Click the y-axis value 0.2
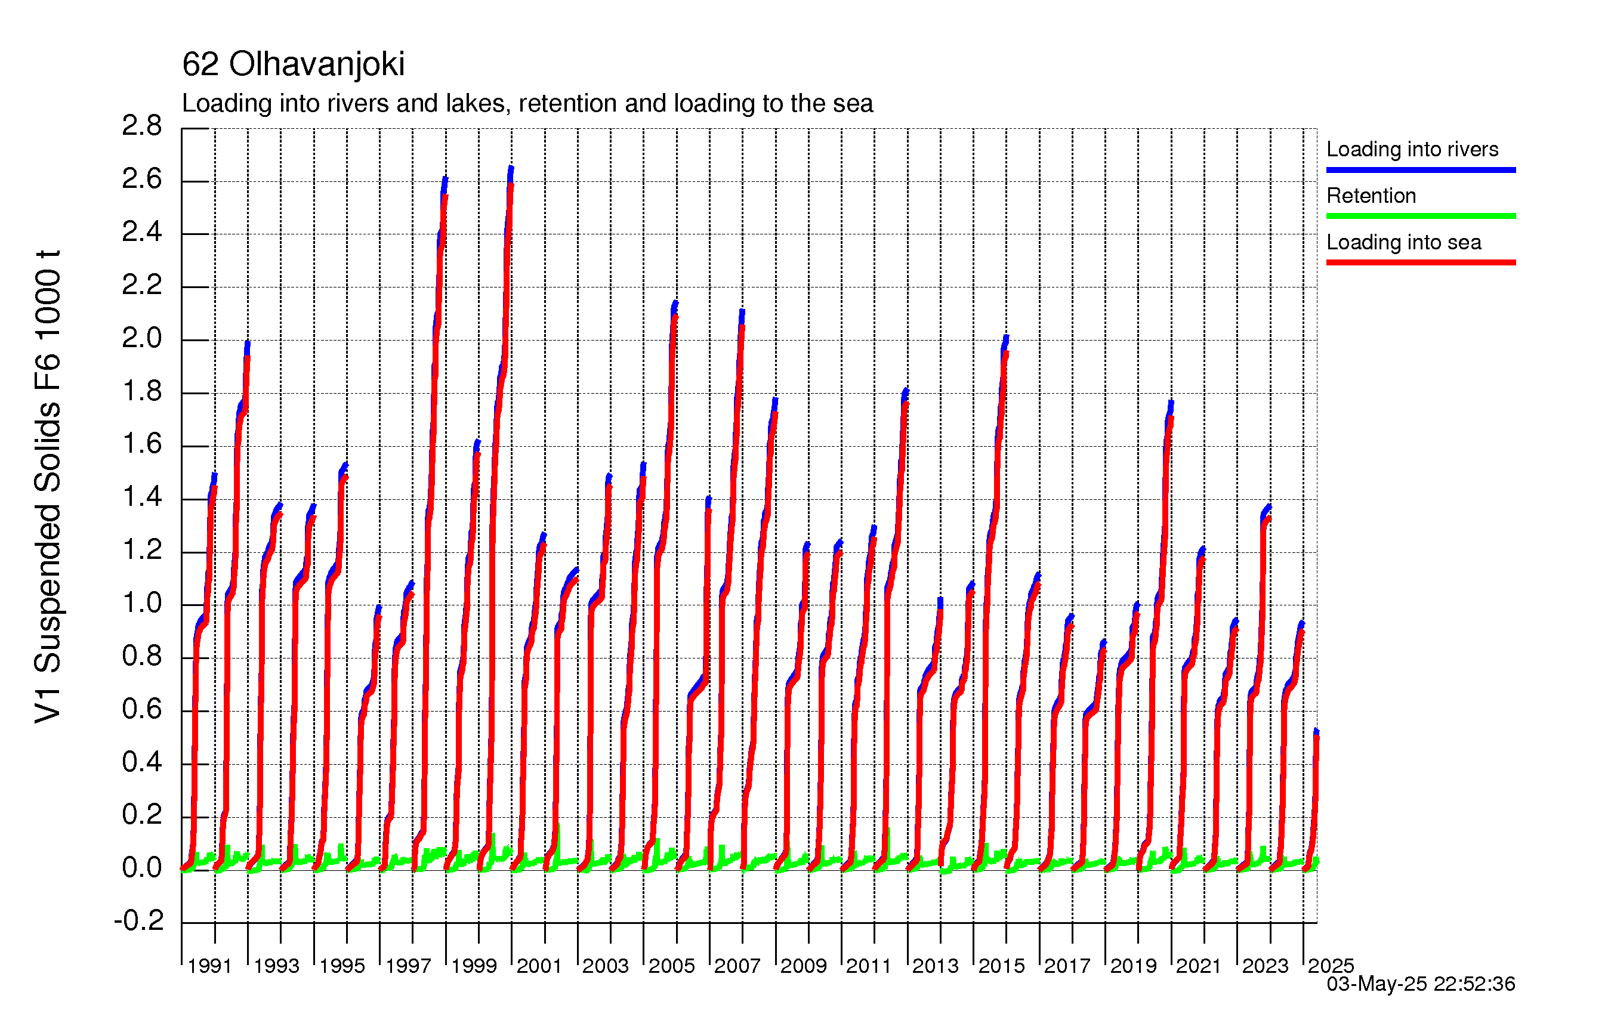Image resolution: width=1611 pixels, height=1014 pixels. (x=142, y=815)
